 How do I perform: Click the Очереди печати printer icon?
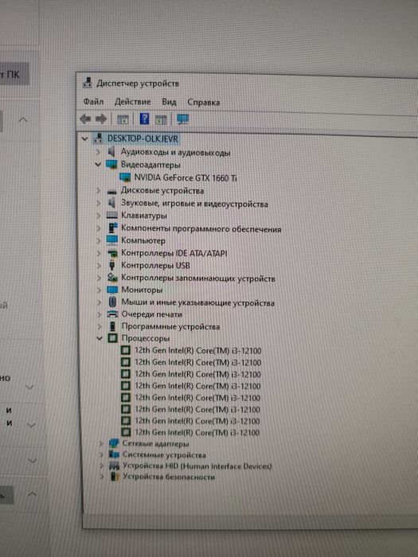coord(112,314)
